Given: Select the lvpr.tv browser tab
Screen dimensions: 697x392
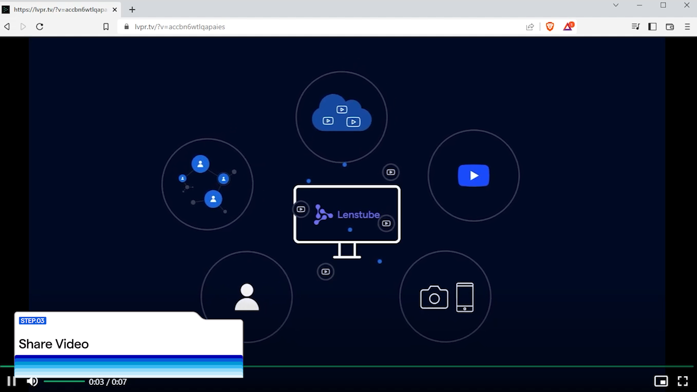Looking at the screenshot, I should point(60,9).
